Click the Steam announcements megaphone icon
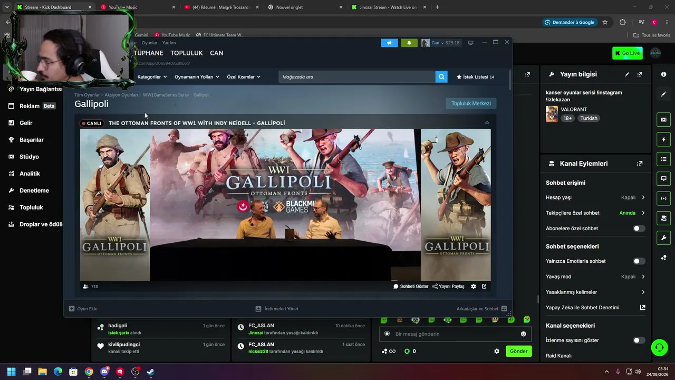This screenshot has width=675, height=380. pyautogui.click(x=390, y=43)
